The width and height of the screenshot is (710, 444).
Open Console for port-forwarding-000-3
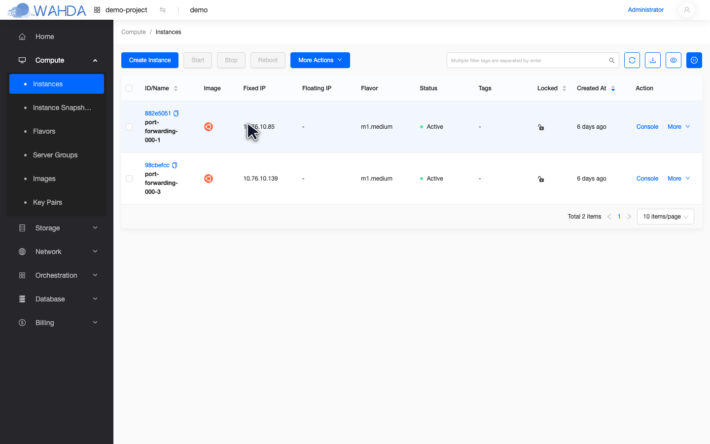[x=647, y=179]
